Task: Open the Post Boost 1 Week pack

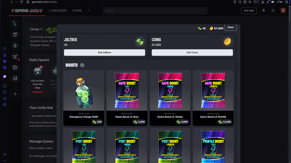Action: point(127,146)
